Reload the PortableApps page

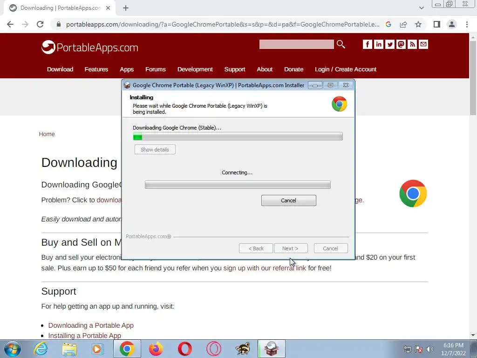click(x=40, y=24)
